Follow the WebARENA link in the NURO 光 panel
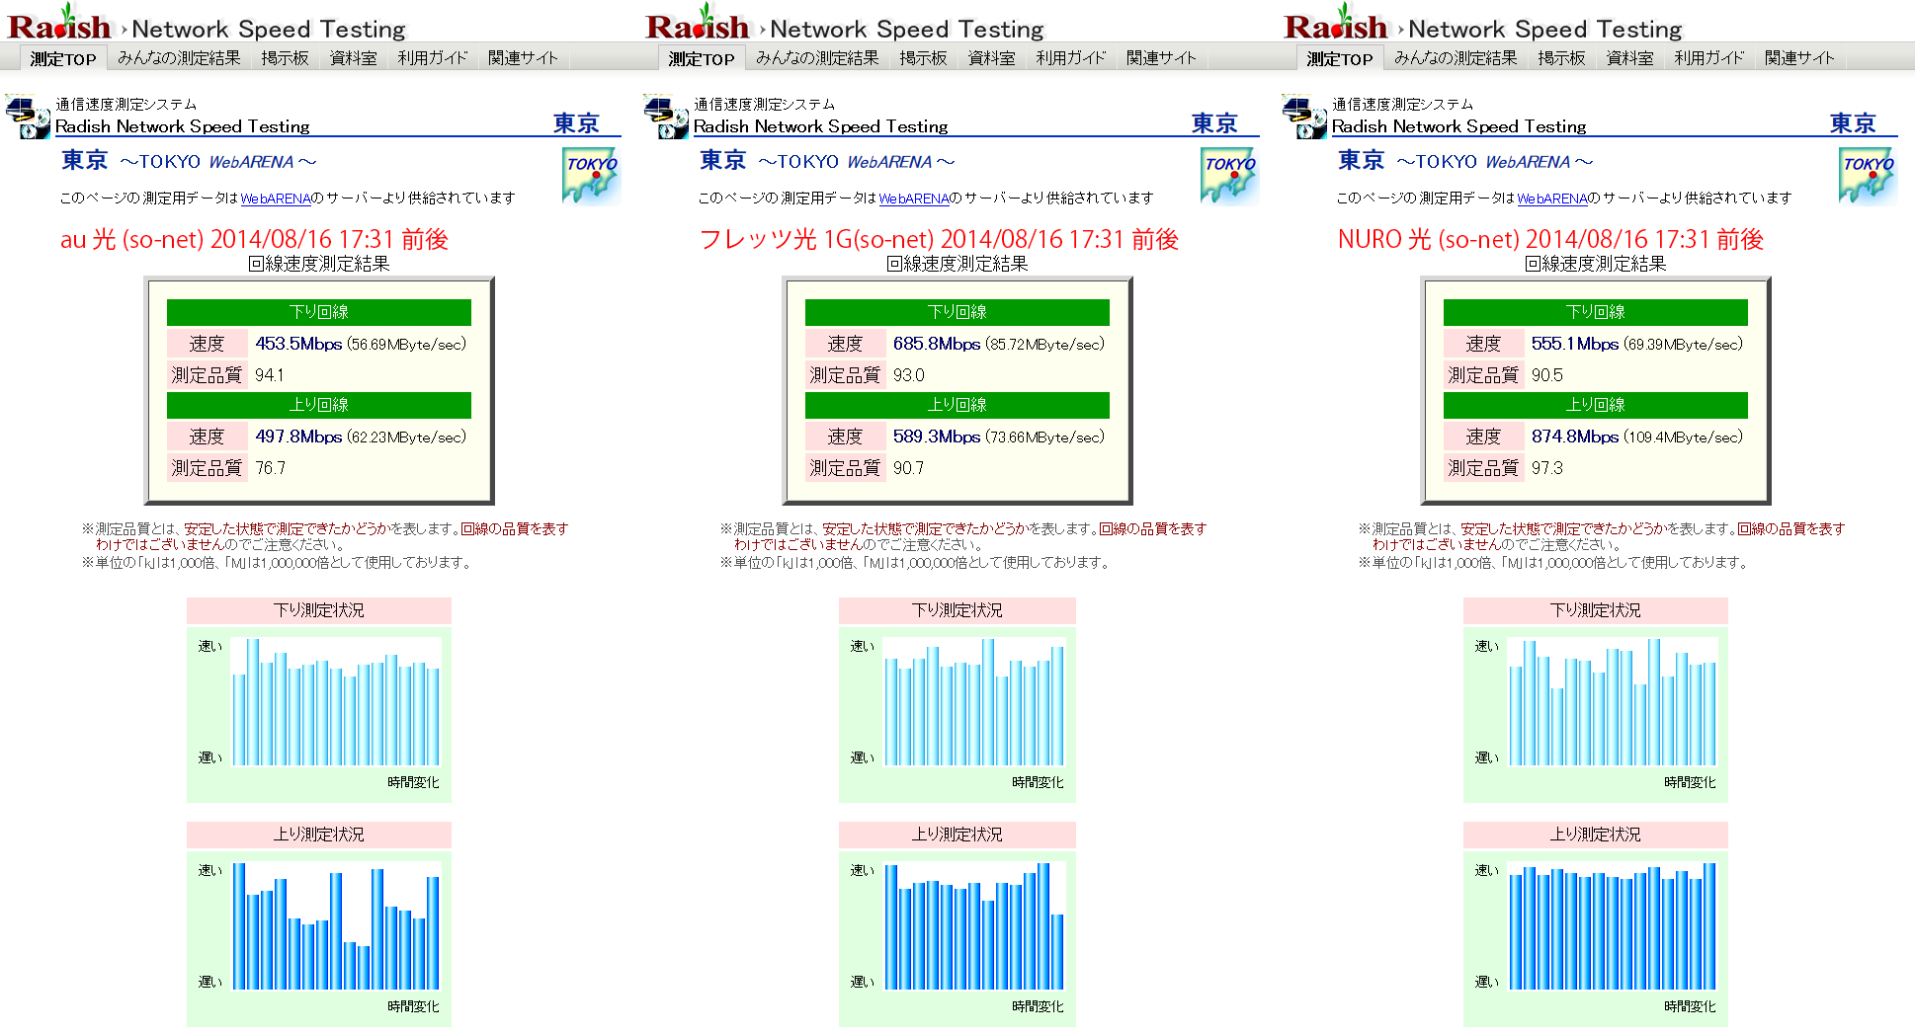The image size is (1915, 1035). click(1552, 199)
